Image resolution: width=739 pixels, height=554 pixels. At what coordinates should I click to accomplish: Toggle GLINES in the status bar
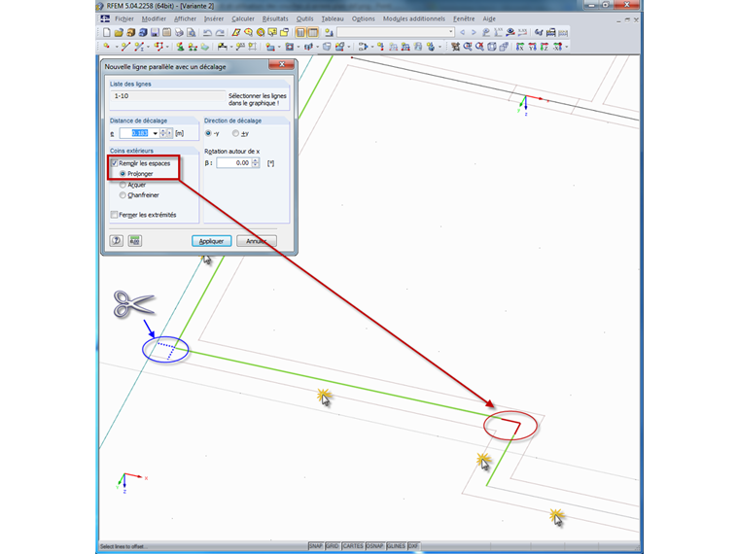396,545
